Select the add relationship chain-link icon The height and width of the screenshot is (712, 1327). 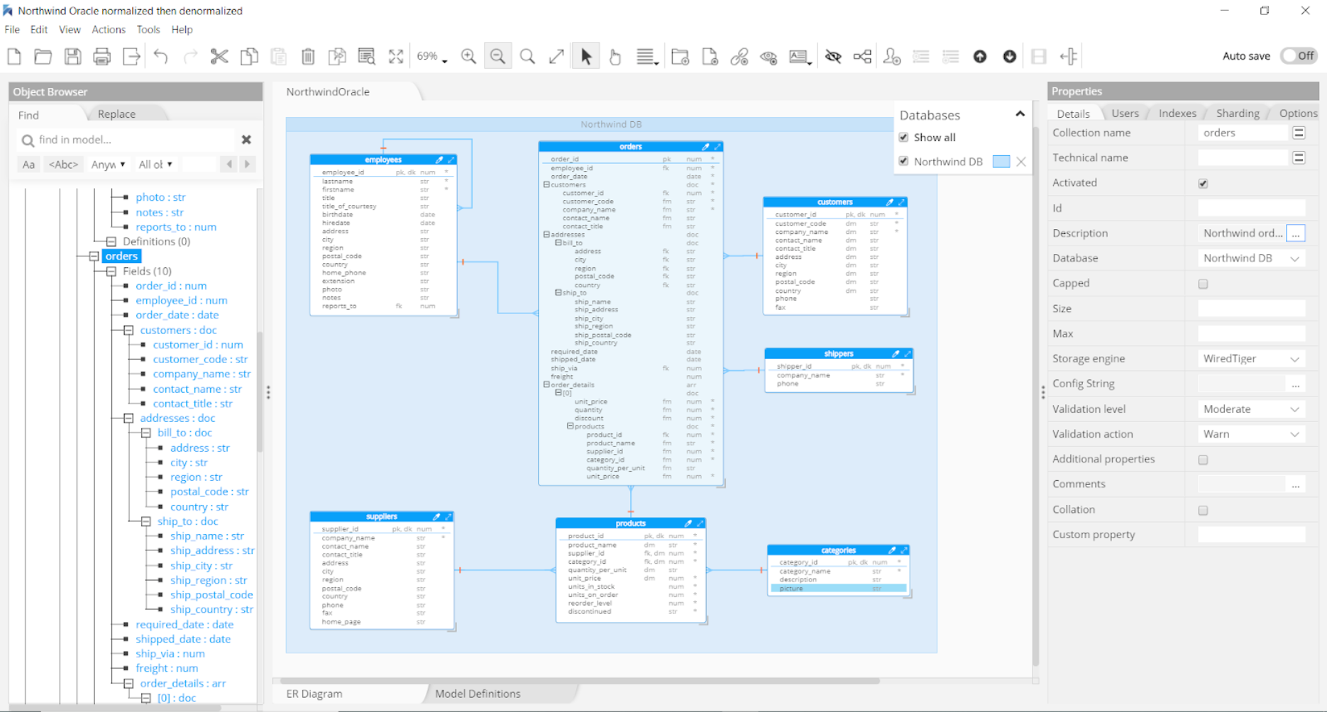(x=739, y=56)
